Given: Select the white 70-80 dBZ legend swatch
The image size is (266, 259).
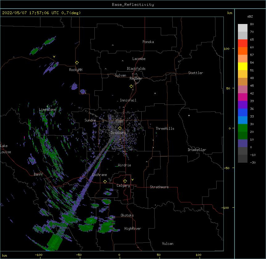Looking at the screenshot, I should [243, 28].
